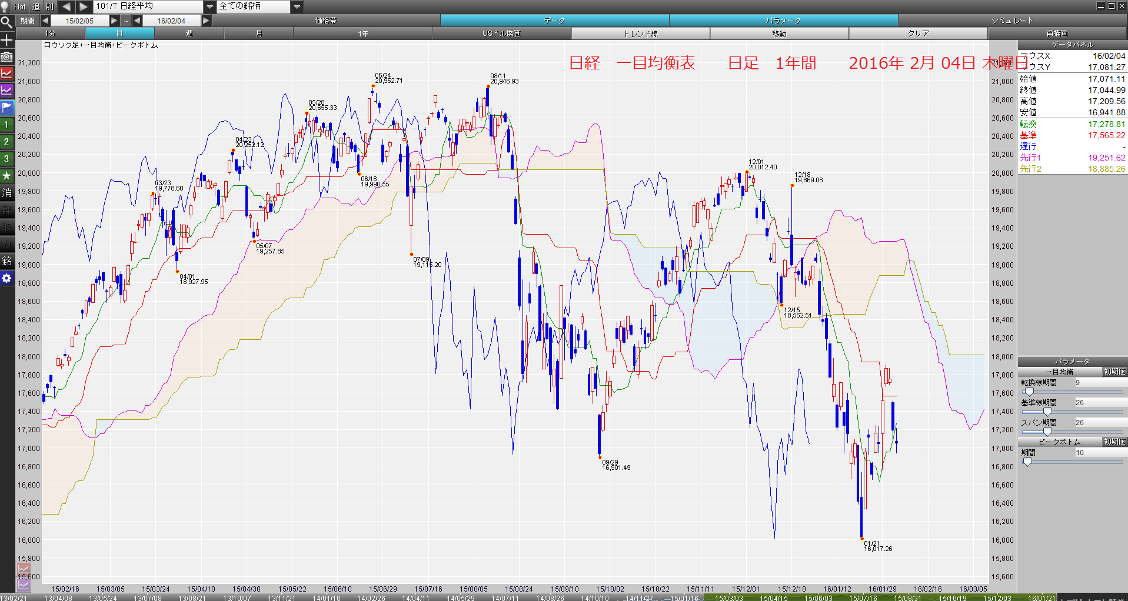Click the blue flag icon
Image resolution: width=1128 pixels, height=601 pixels.
(x=6, y=108)
